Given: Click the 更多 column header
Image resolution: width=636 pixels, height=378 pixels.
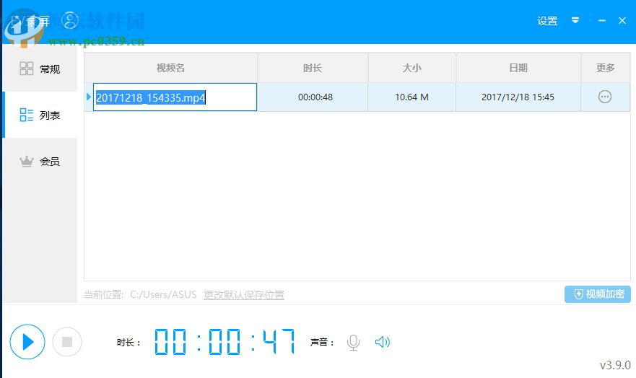Looking at the screenshot, I should [605, 68].
